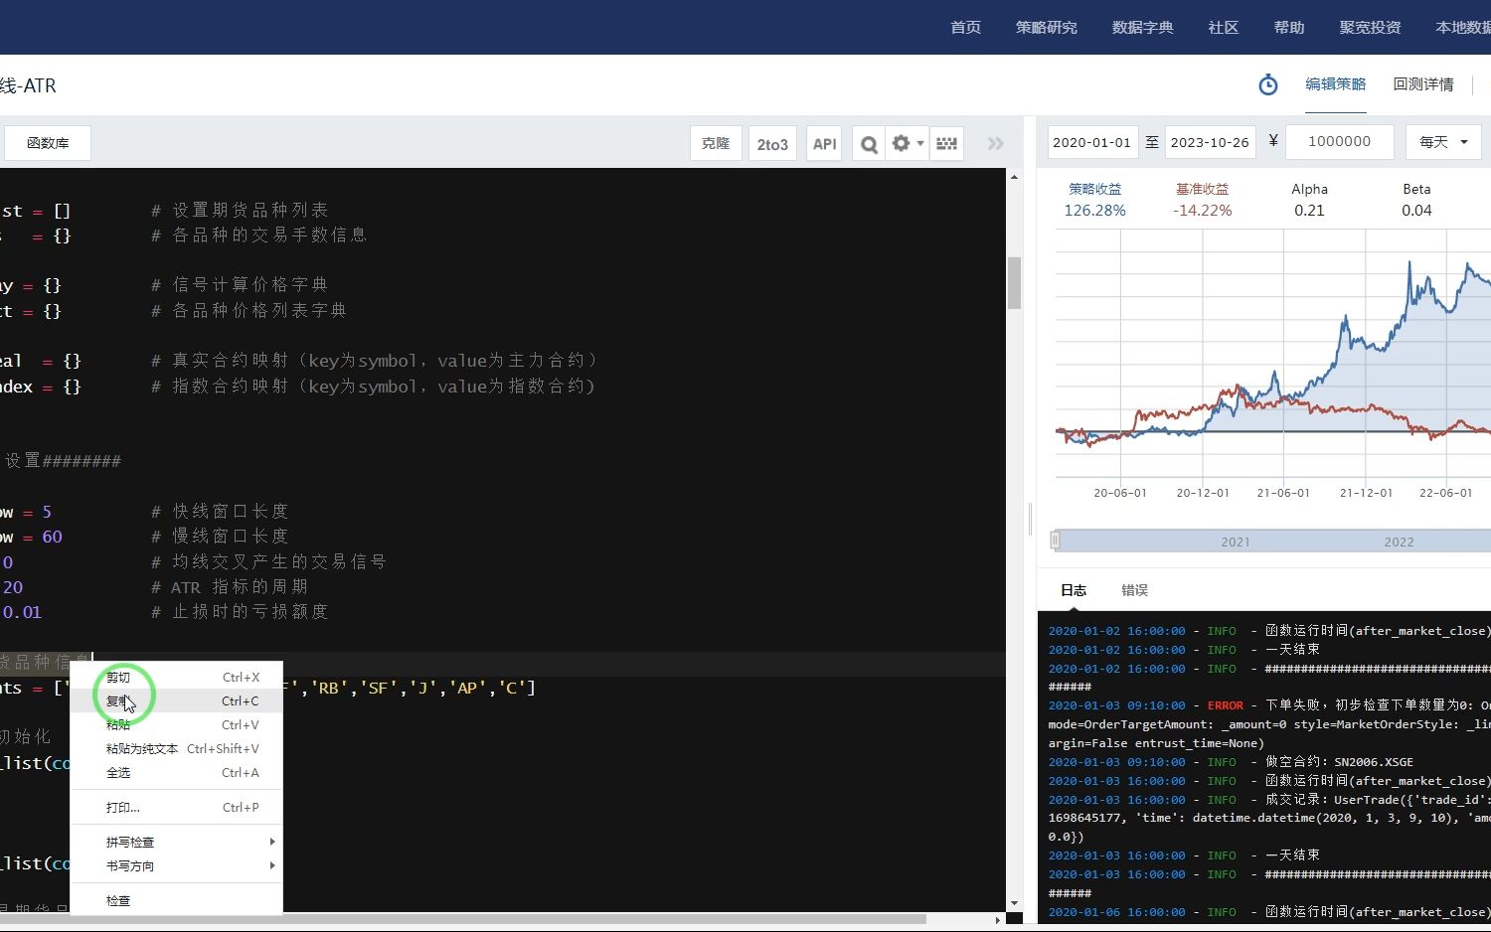This screenshot has height=932, width=1491.
Task: Click code comment ATR 指标的周期
Action: pyautogui.click(x=230, y=587)
